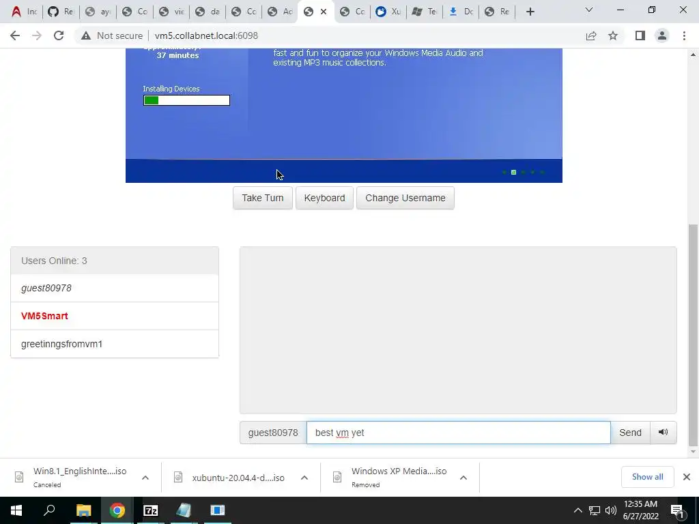Click the scrollbar down arrow
699x524 pixels.
click(x=693, y=452)
